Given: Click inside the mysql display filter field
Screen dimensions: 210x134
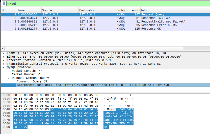Looking at the screenshot, I should [101, 4].
